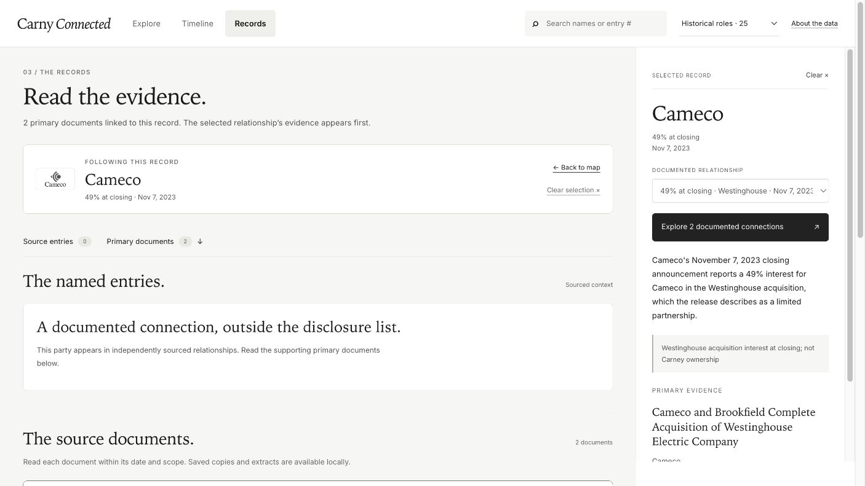Click the Cameco heading in the sidebar
This screenshot has height=486, width=865.
687,114
